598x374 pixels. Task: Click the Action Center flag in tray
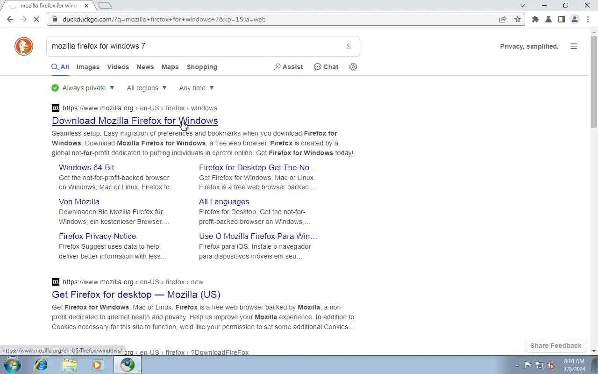pos(528,365)
